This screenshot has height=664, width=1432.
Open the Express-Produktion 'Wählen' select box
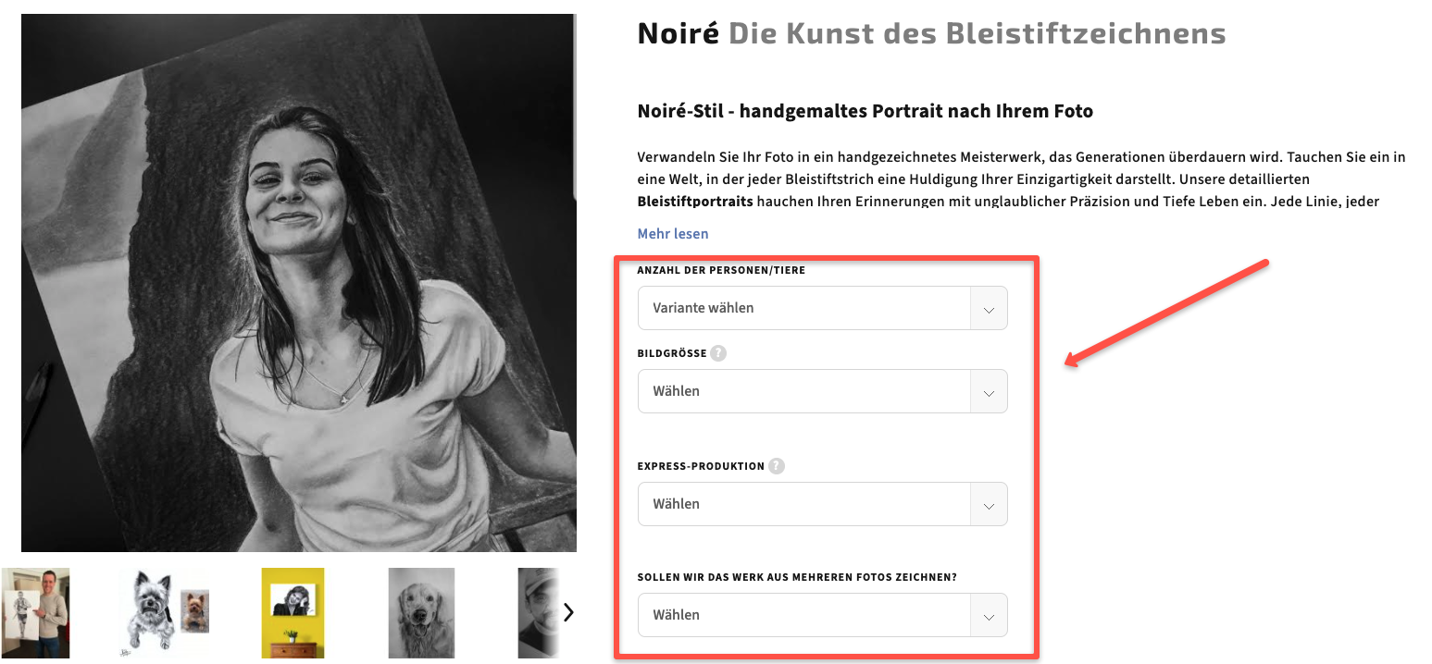pyautogui.click(x=822, y=504)
